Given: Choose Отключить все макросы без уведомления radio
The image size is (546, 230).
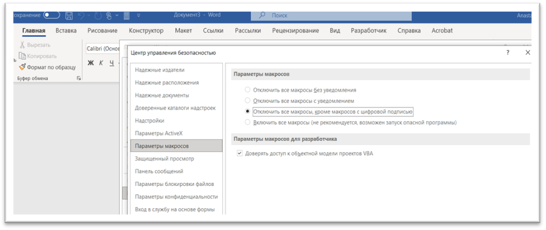Looking at the screenshot, I should click(247, 90).
